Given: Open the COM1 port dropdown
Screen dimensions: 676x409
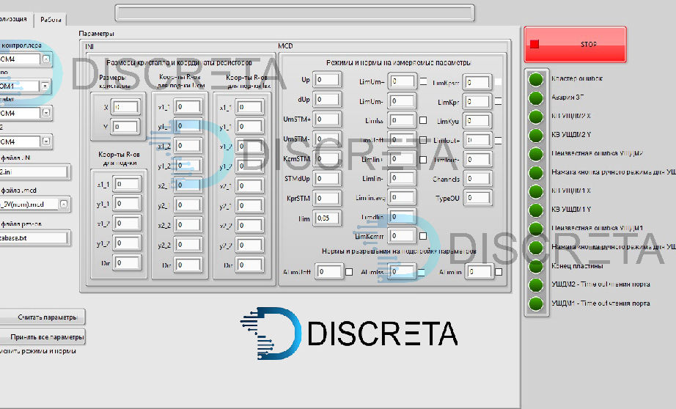Looking at the screenshot, I should coord(45,86).
